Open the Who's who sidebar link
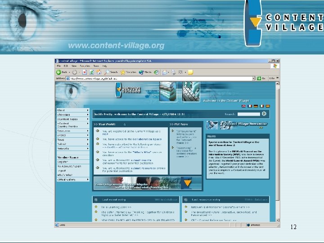This screenshot has height=243, width=324. (65, 175)
